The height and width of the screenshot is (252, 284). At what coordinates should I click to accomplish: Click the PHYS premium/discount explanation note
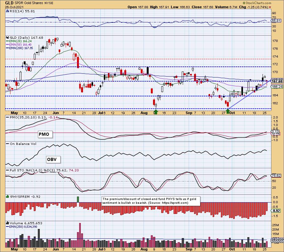[151, 201]
